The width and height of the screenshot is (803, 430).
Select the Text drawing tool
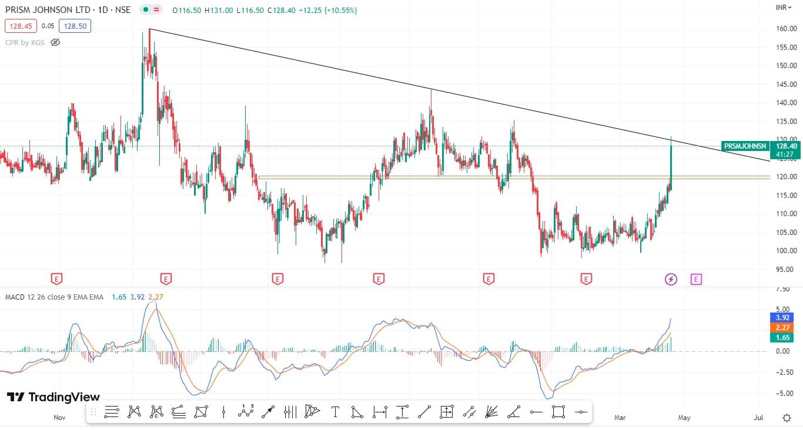point(335,412)
